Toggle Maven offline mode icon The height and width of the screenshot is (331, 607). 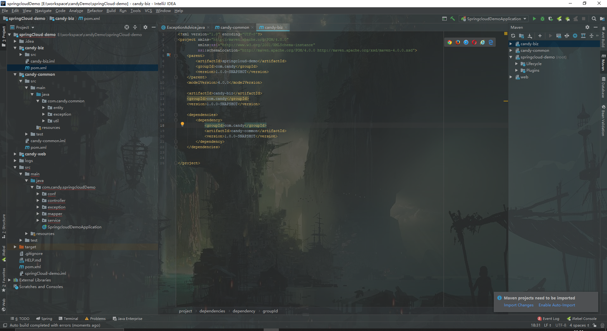[567, 36]
